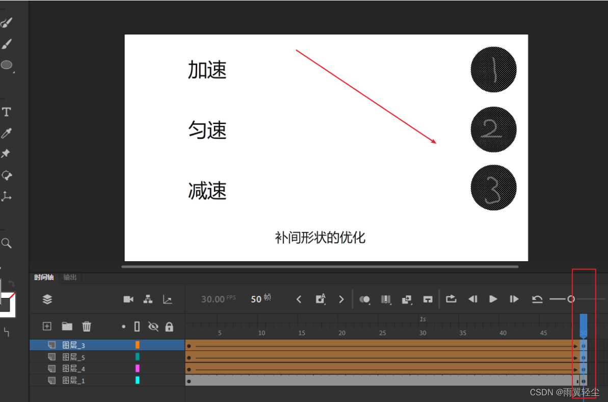Click the 减速 text on stage

tap(207, 190)
